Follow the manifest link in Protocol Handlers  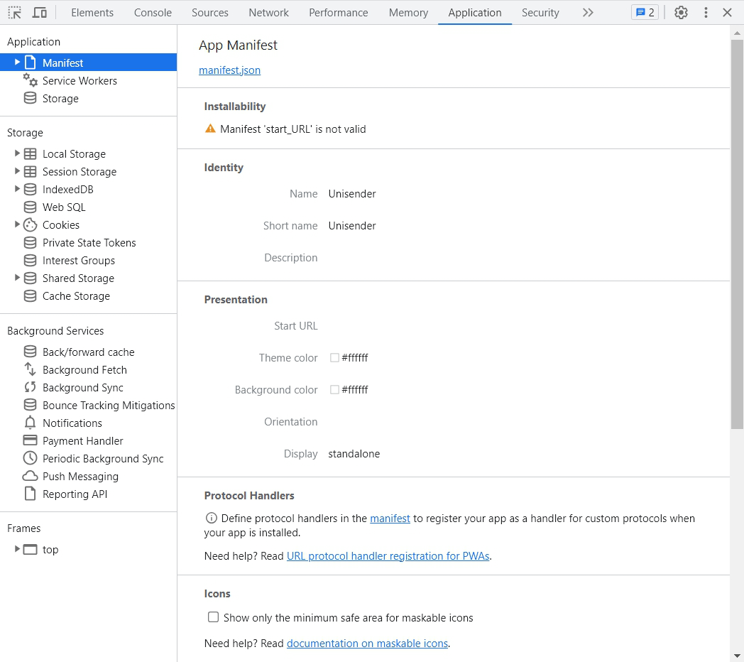pos(390,518)
